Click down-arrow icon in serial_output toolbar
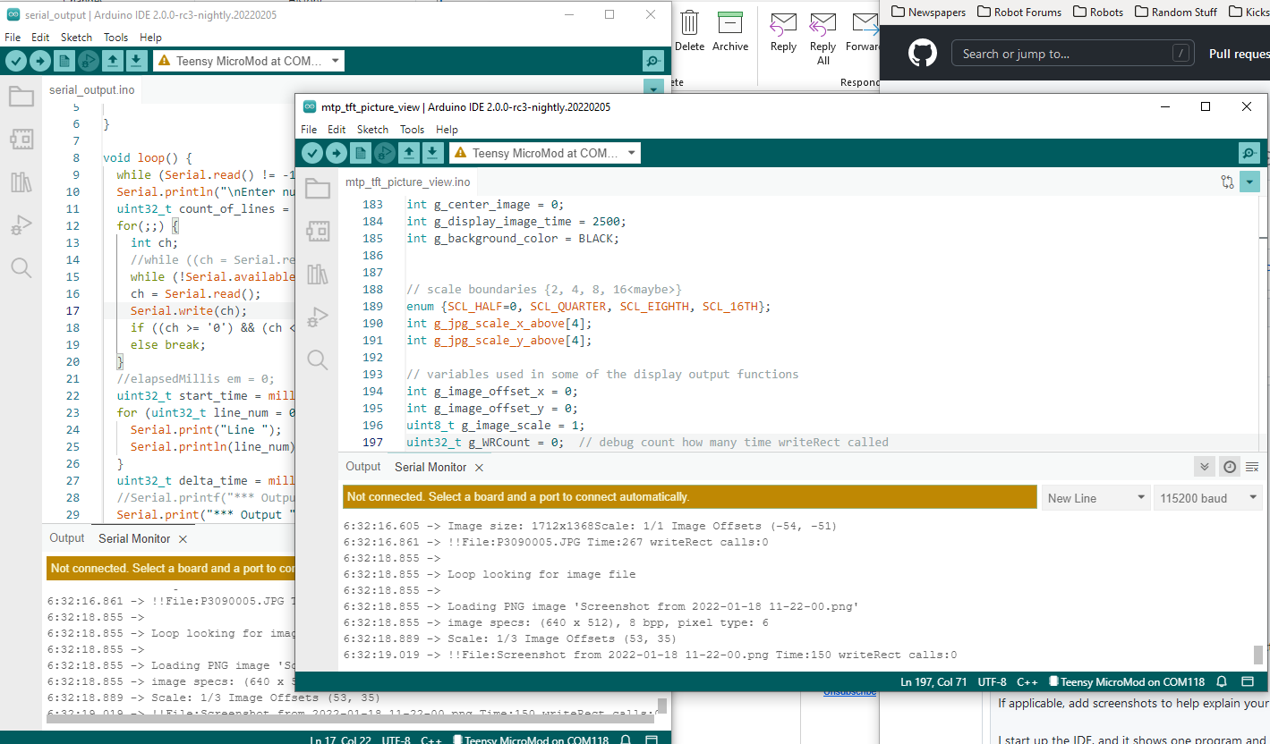The width and height of the screenshot is (1270, 744). (136, 61)
